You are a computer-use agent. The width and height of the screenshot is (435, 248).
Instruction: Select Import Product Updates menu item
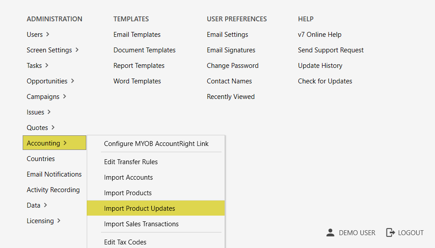coord(140,209)
